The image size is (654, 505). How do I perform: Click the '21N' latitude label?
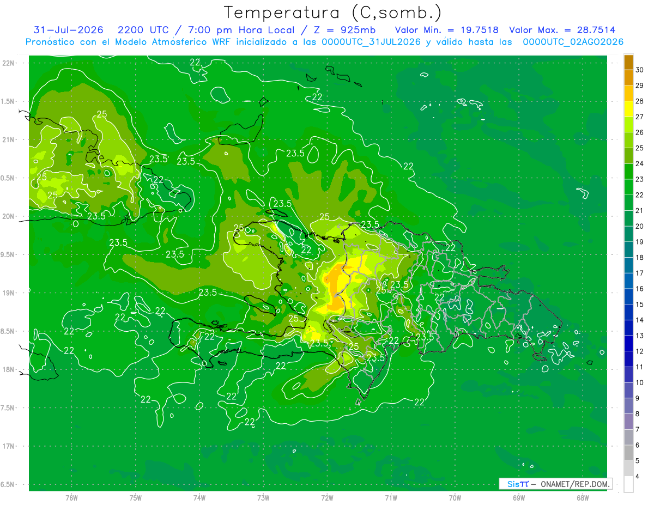(8, 139)
